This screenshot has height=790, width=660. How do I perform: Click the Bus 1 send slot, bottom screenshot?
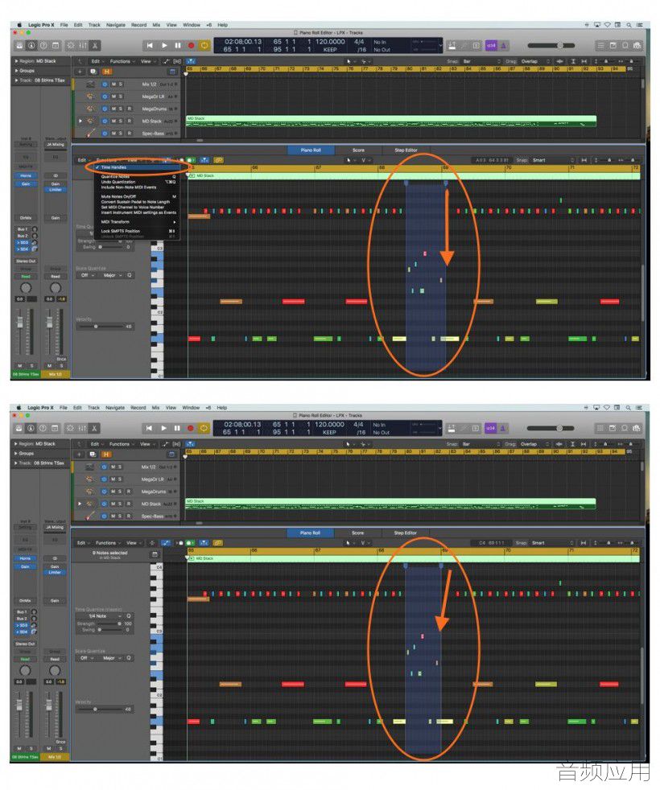tap(22, 611)
